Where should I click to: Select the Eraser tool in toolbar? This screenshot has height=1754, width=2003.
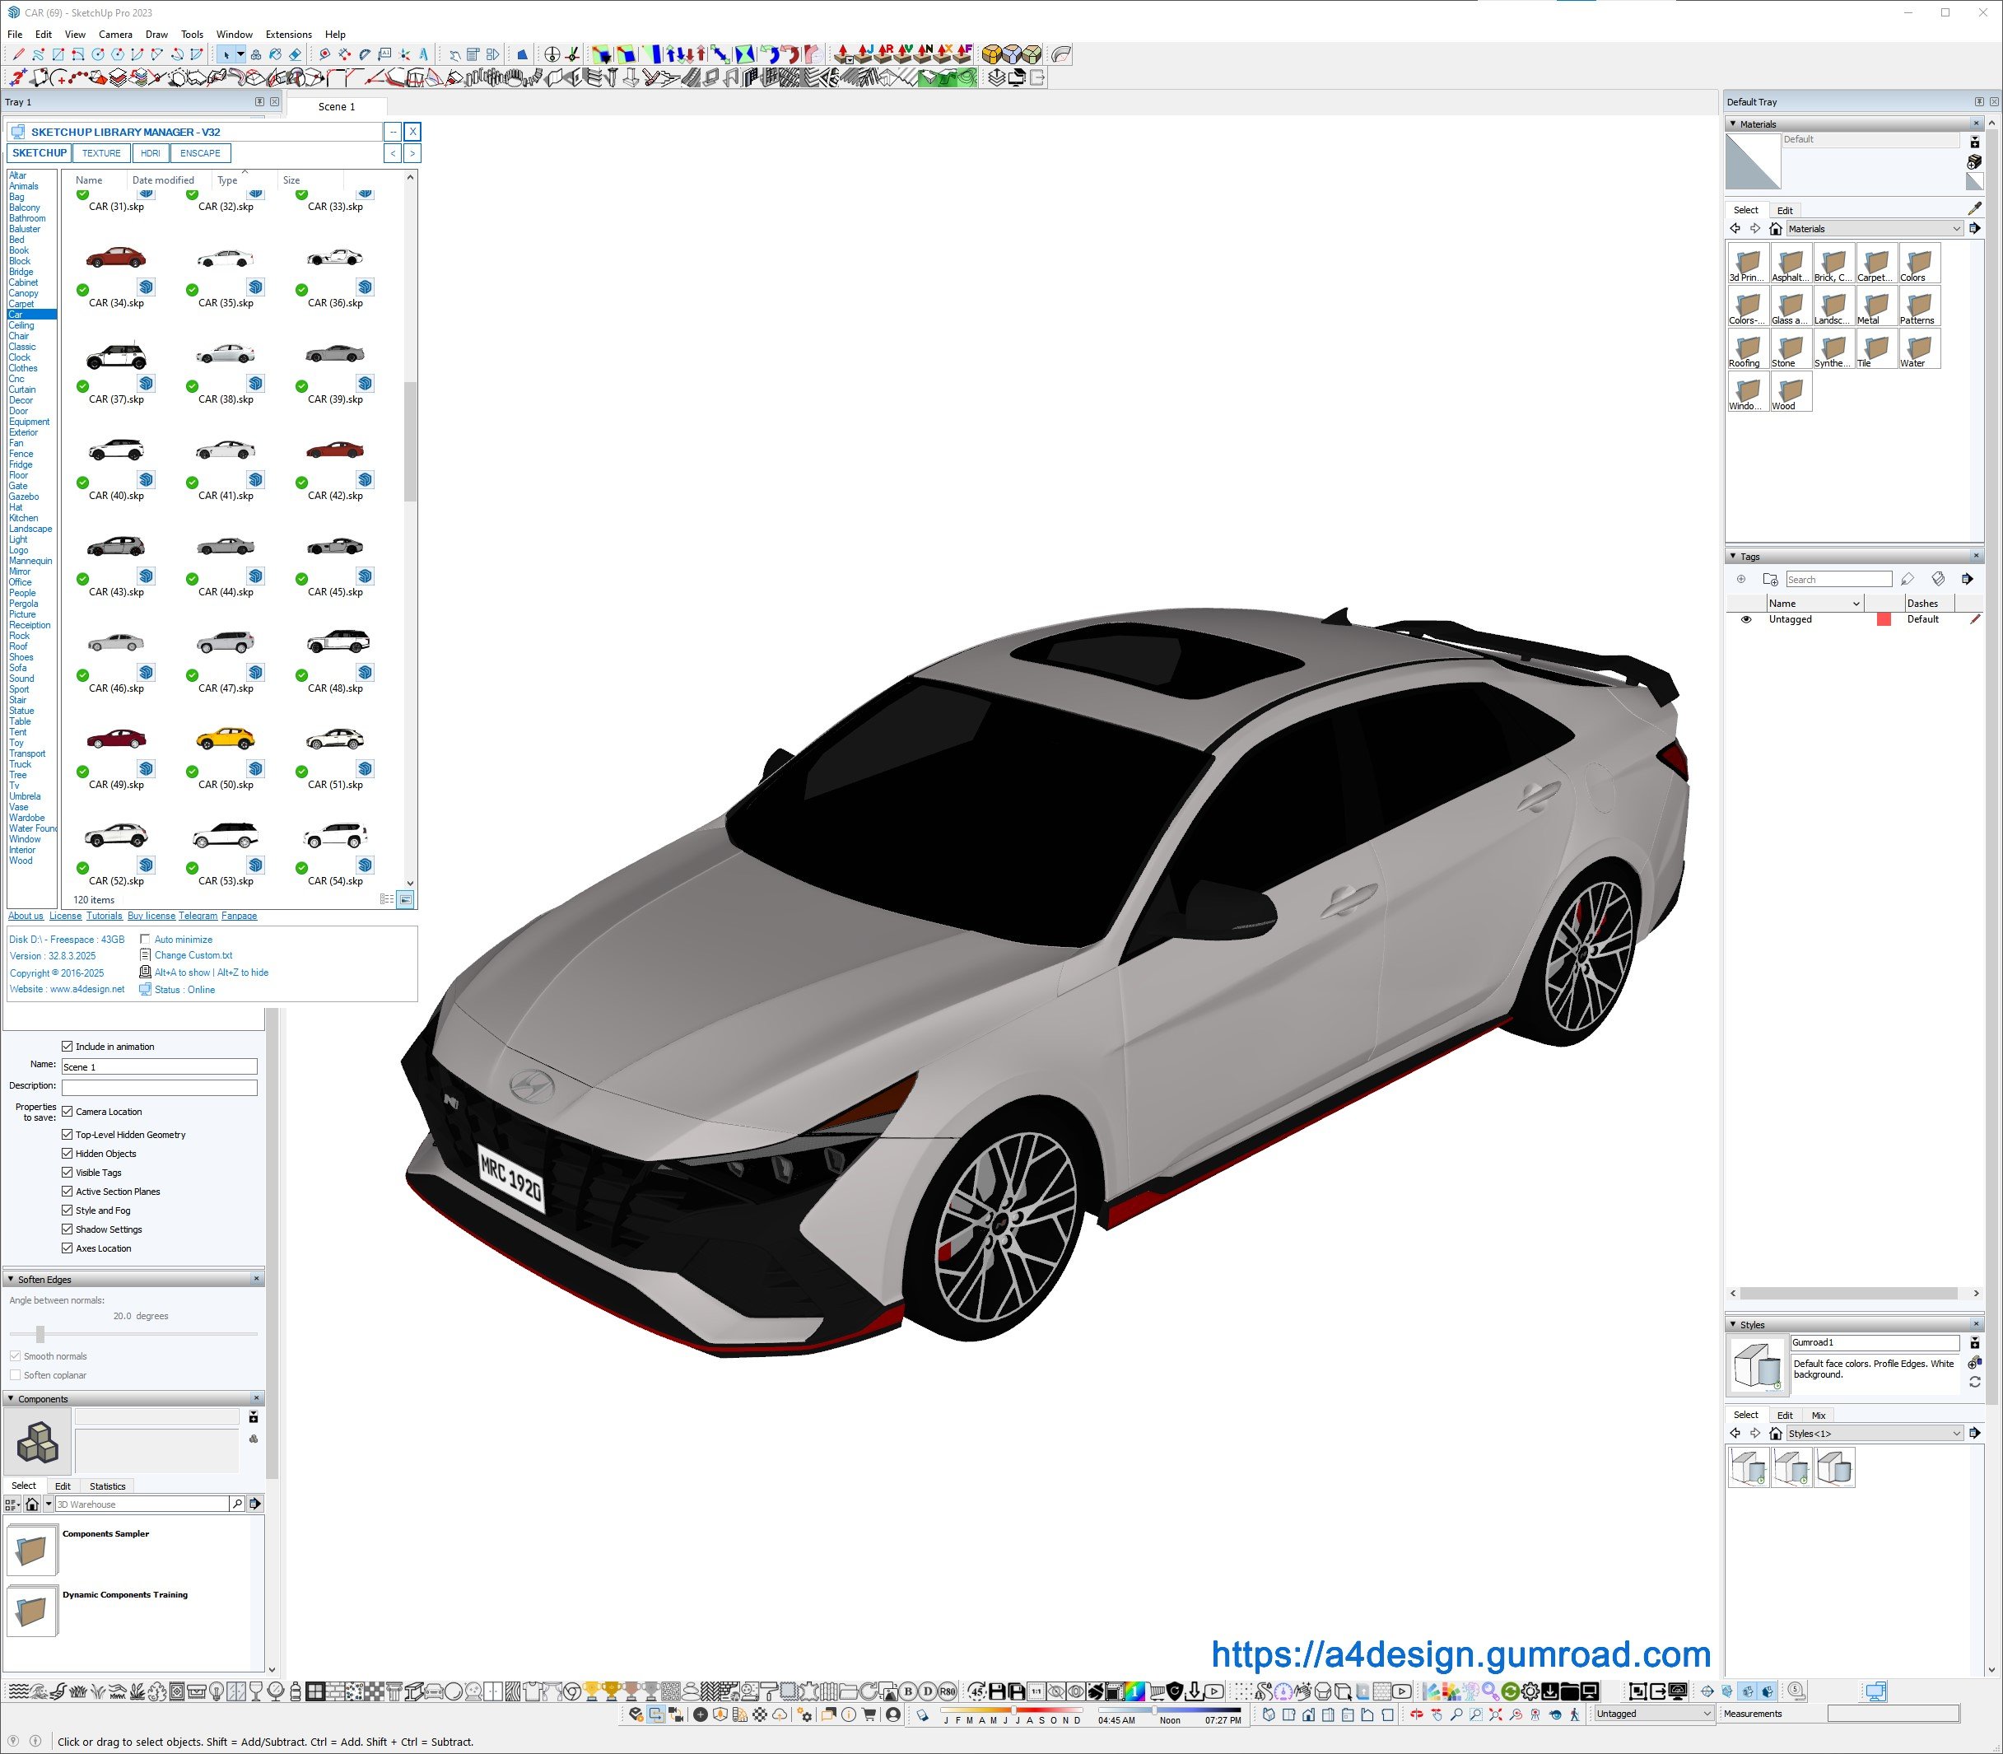tap(295, 55)
